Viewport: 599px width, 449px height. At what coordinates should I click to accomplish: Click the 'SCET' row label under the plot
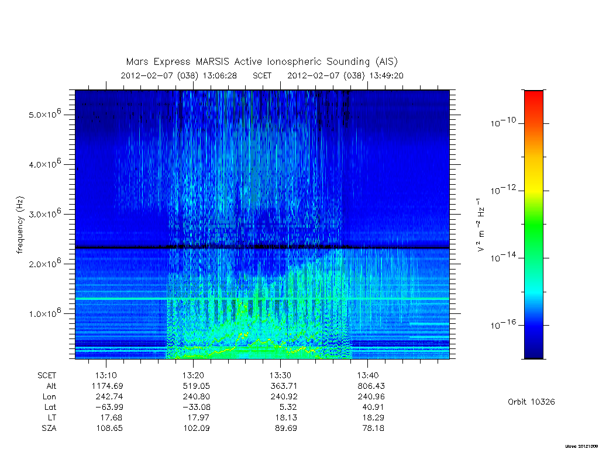pos(47,376)
